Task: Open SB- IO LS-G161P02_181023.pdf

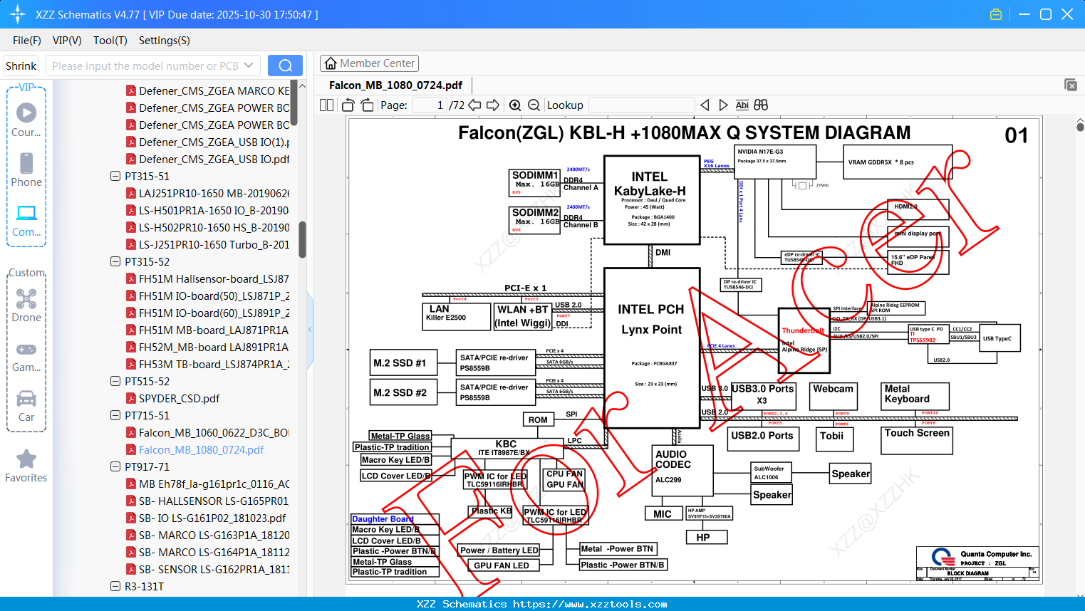Action: [x=212, y=518]
